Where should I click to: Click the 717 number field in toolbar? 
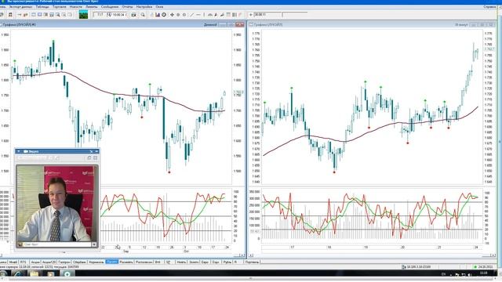click(100, 15)
